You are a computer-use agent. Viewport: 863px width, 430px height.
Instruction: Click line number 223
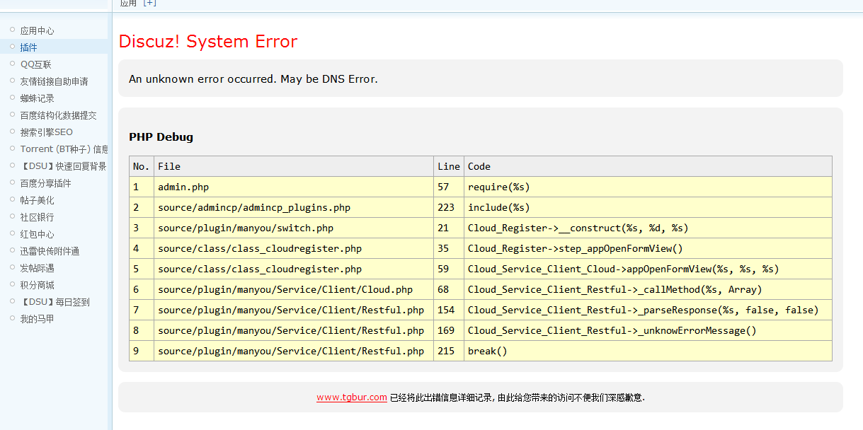(449, 207)
